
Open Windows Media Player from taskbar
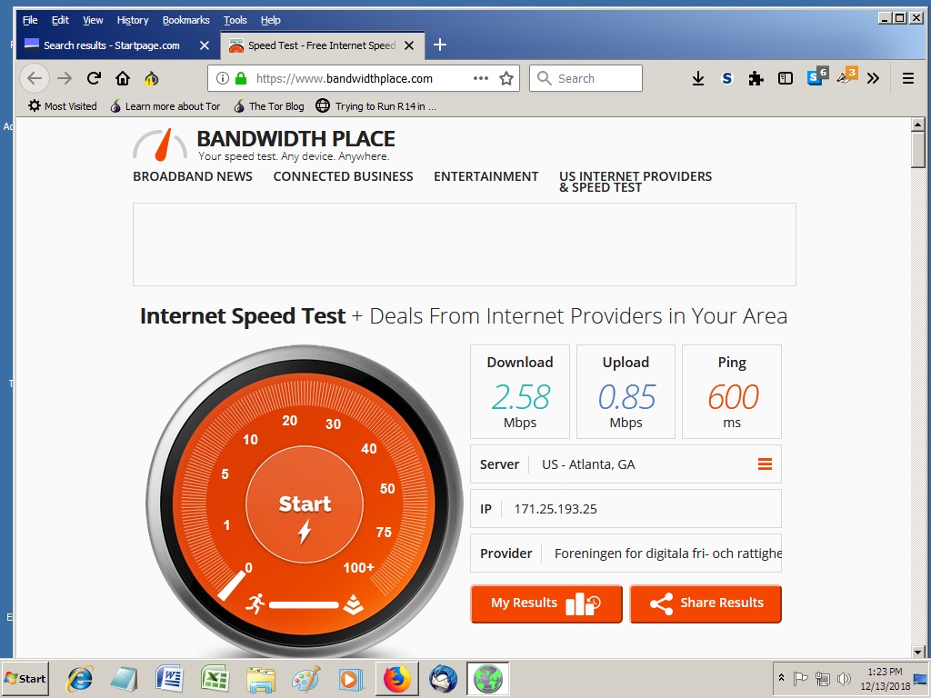351,678
